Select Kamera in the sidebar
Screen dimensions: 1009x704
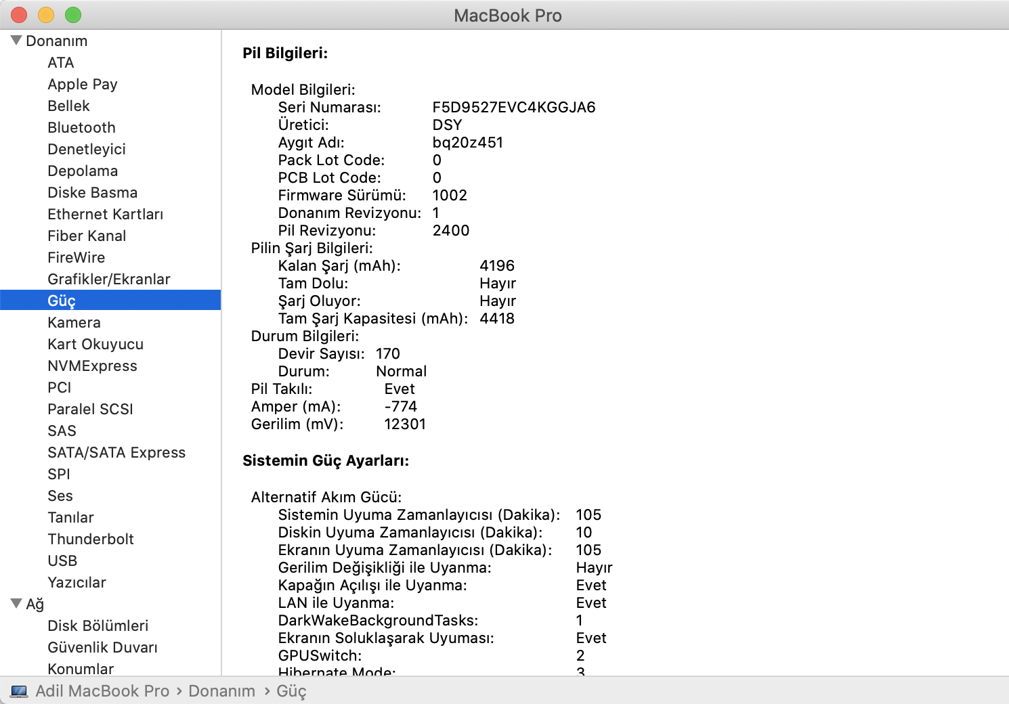coord(74,323)
